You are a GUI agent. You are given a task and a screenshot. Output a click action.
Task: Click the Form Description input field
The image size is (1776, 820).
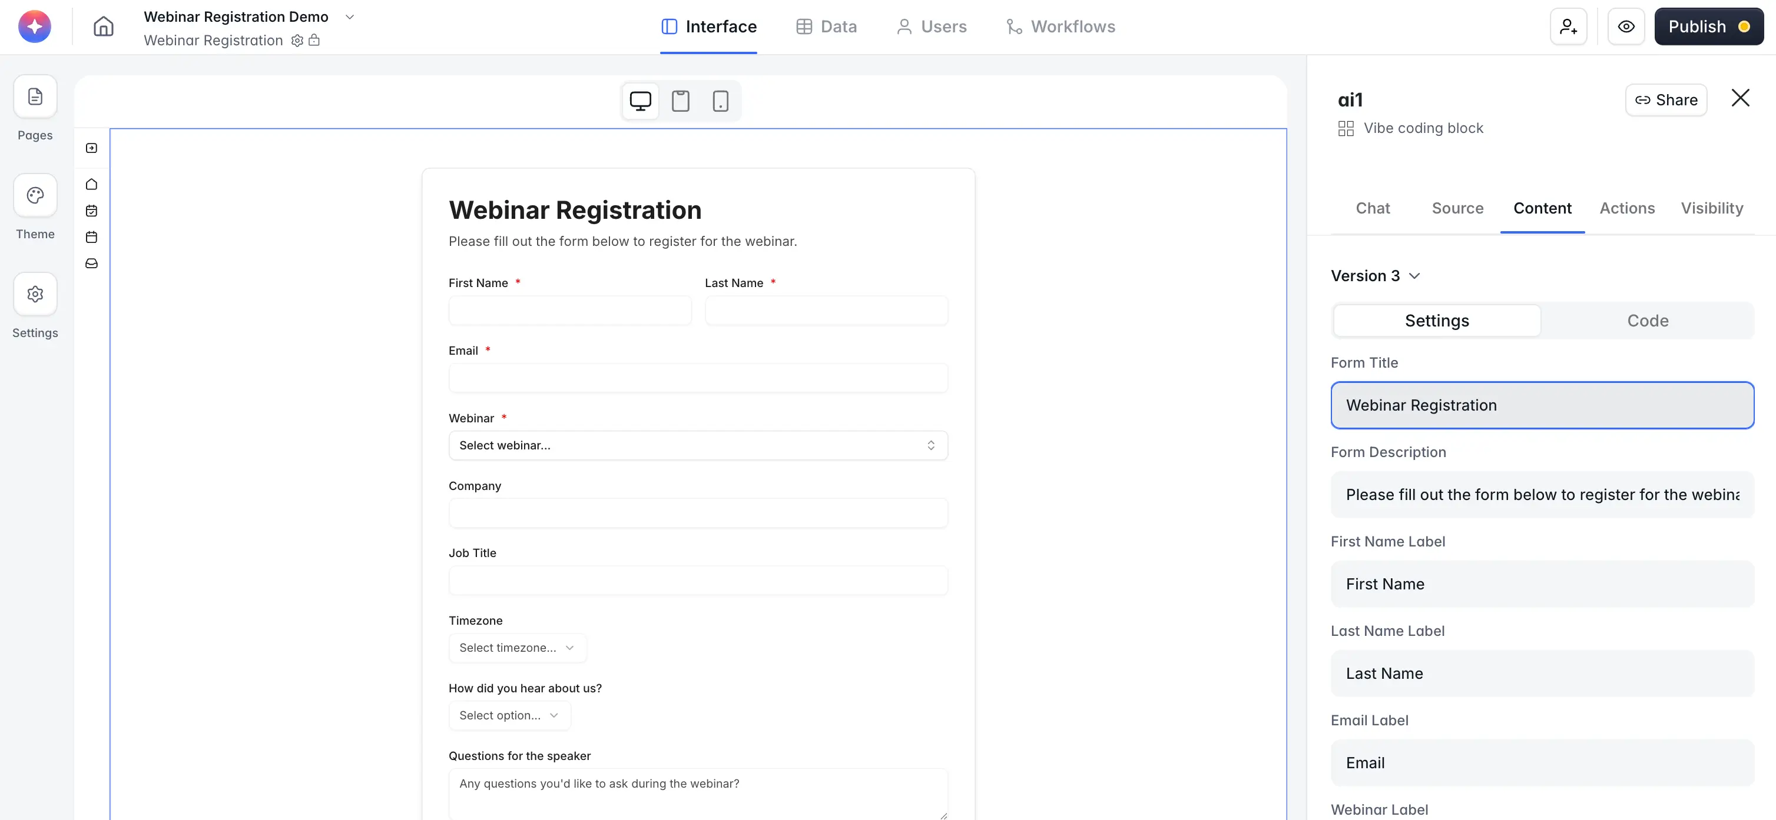click(1542, 495)
